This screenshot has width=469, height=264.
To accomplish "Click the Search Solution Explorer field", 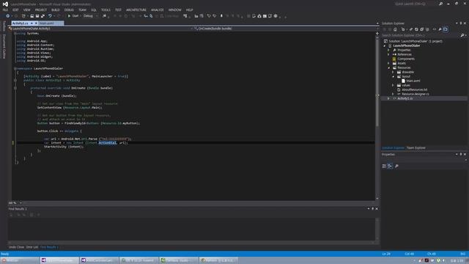I will click(421, 35).
